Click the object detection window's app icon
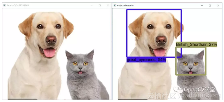This screenshot has height=102, width=224. (x=115, y=5)
